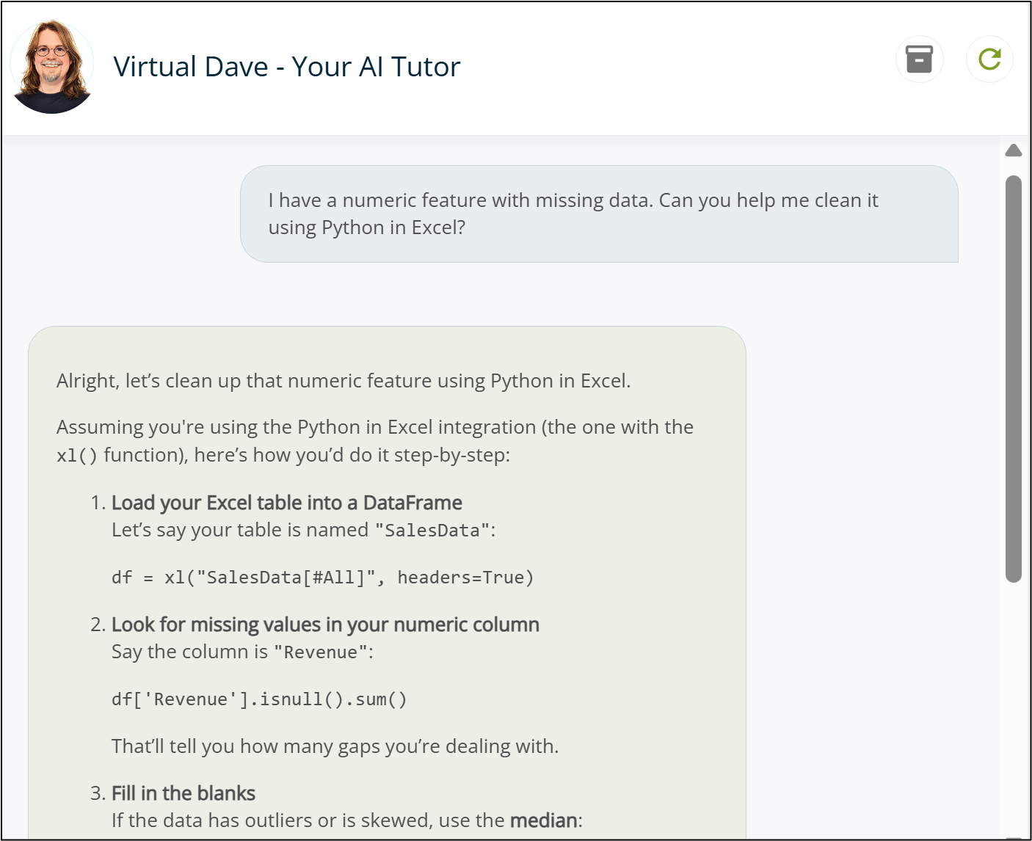
Task: Click the scrollbar up arrow
Action: click(x=1014, y=150)
